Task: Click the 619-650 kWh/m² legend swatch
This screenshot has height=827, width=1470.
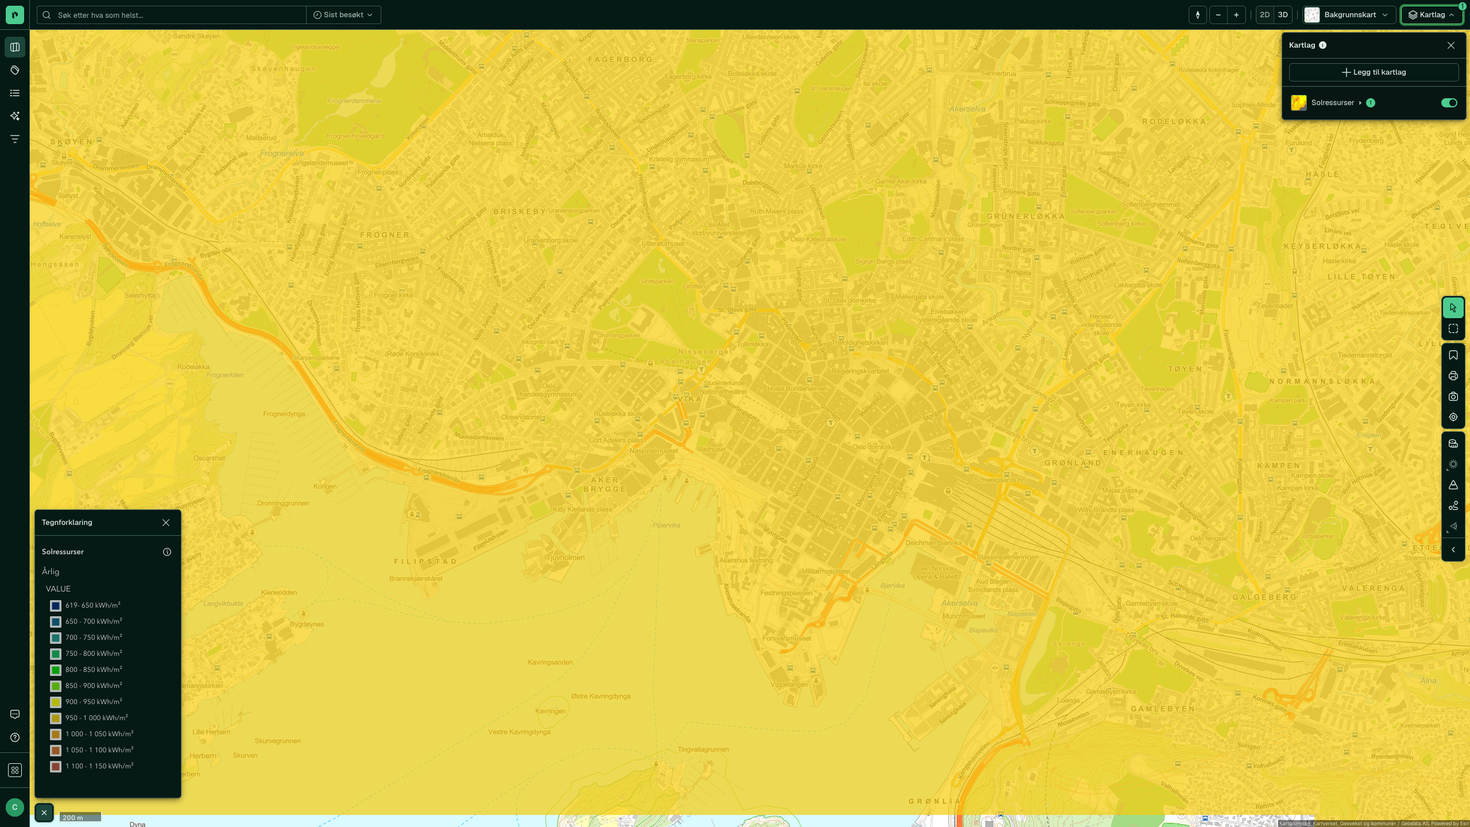Action: (56, 605)
